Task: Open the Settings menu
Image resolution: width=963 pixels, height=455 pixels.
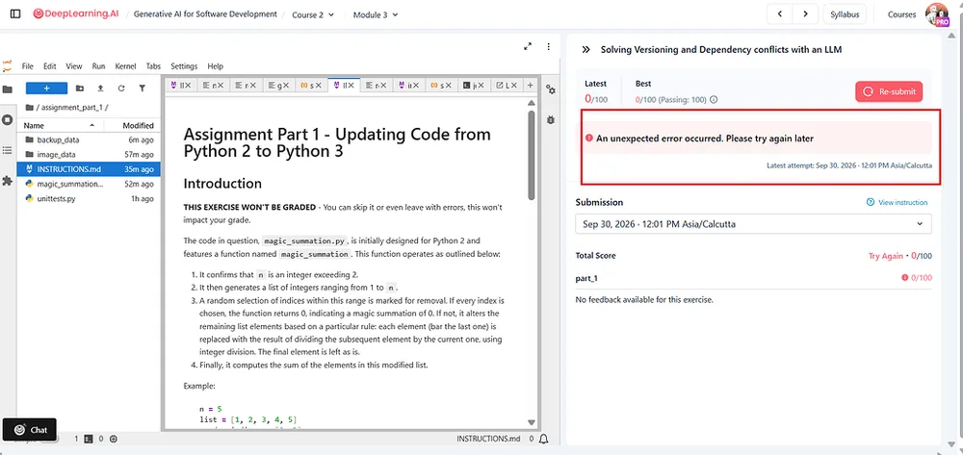Action: (x=184, y=66)
